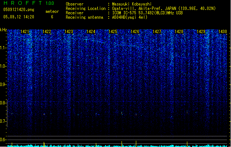231x147 pixels.
Task: Click the 1426 time axis label
Action: (135, 32)
